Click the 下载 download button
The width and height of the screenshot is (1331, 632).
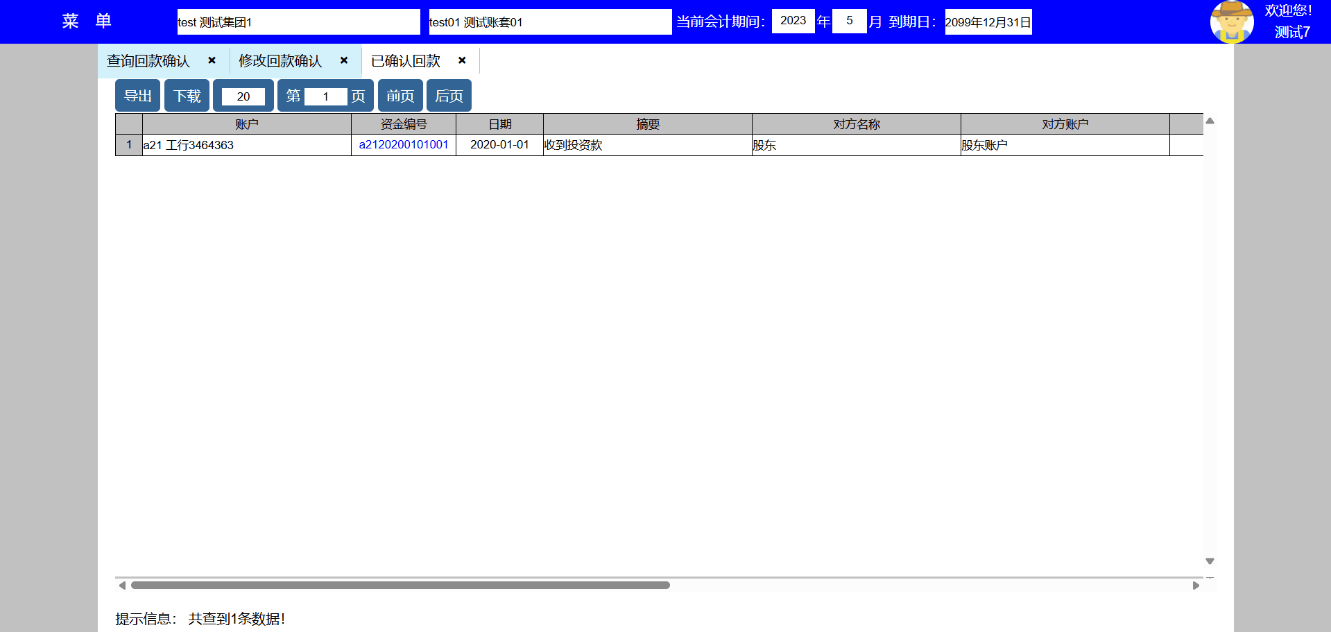[x=187, y=96]
